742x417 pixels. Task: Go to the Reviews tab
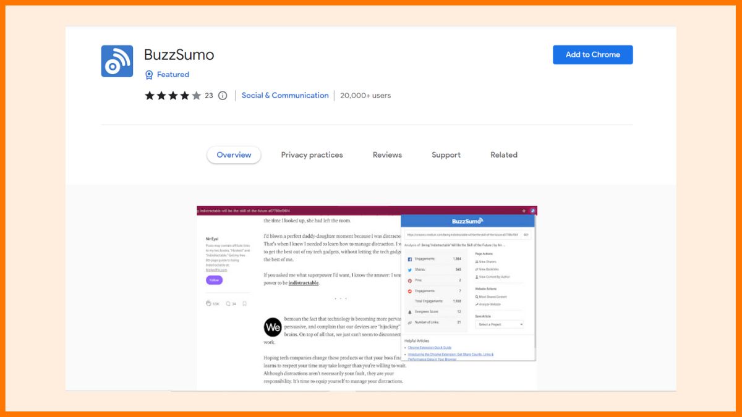tap(387, 155)
